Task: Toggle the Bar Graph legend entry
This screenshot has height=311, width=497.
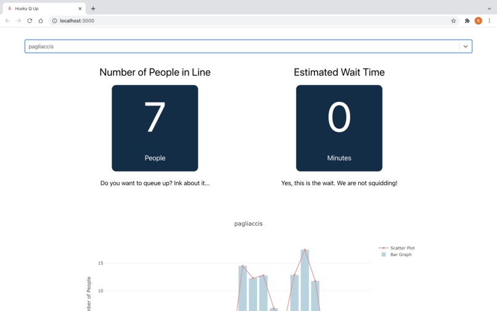Action: click(396, 254)
